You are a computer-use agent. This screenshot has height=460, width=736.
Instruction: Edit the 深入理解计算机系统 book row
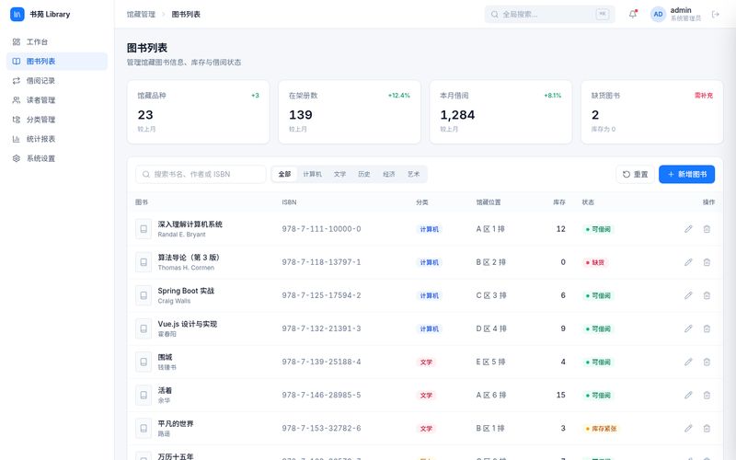[688, 229]
